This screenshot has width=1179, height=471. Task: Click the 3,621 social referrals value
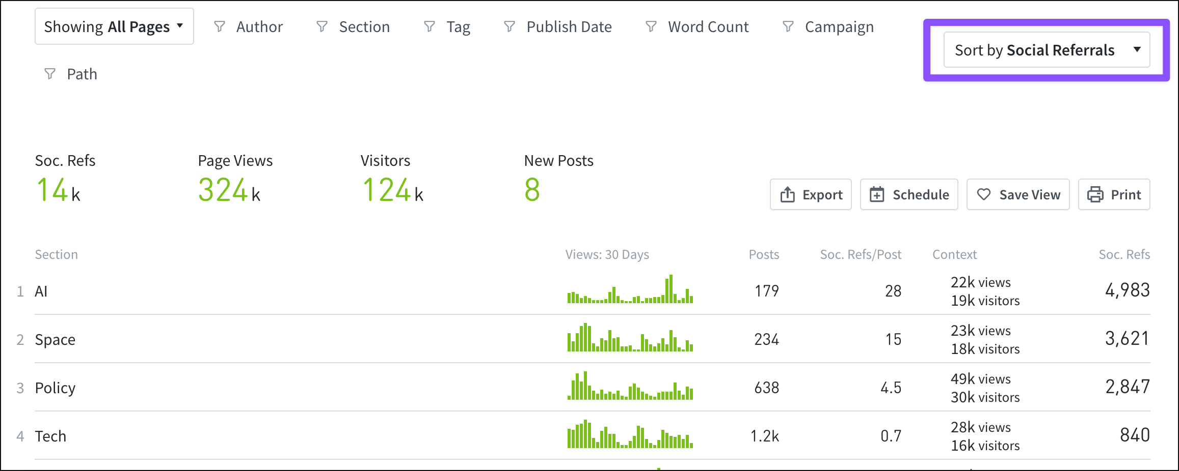(1127, 338)
